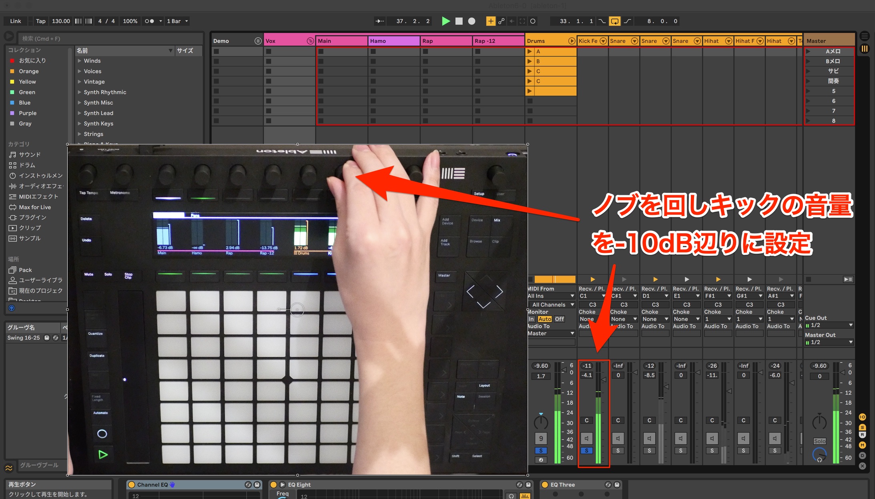Expand the Synth Rhythmic folder

[79, 92]
